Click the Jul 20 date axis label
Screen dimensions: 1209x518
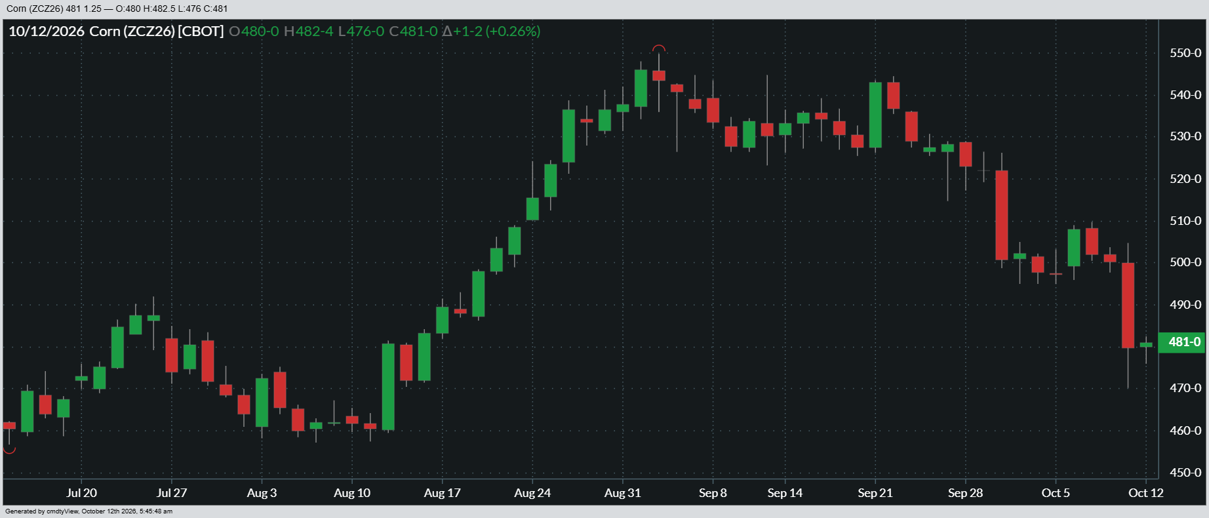(x=81, y=493)
